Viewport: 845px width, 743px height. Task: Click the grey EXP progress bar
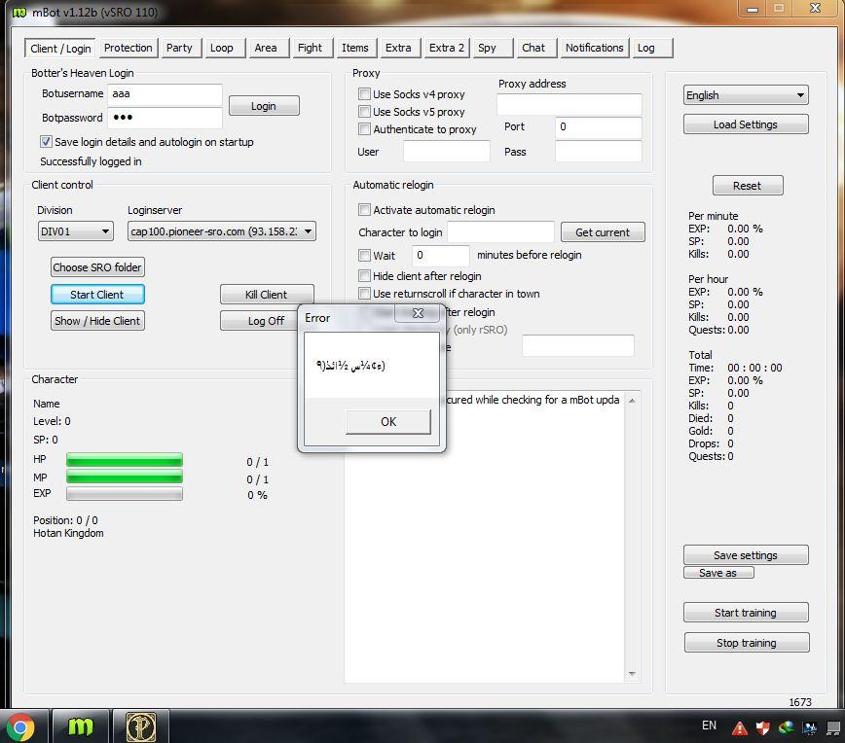click(x=125, y=494)
